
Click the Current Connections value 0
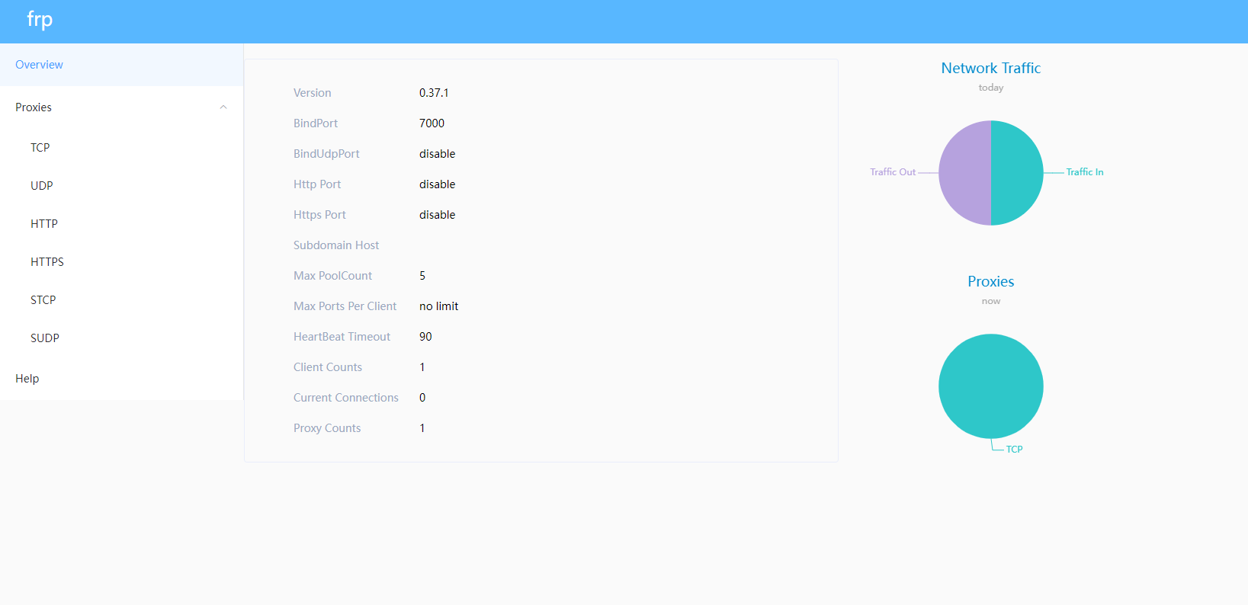click(422, 398)
